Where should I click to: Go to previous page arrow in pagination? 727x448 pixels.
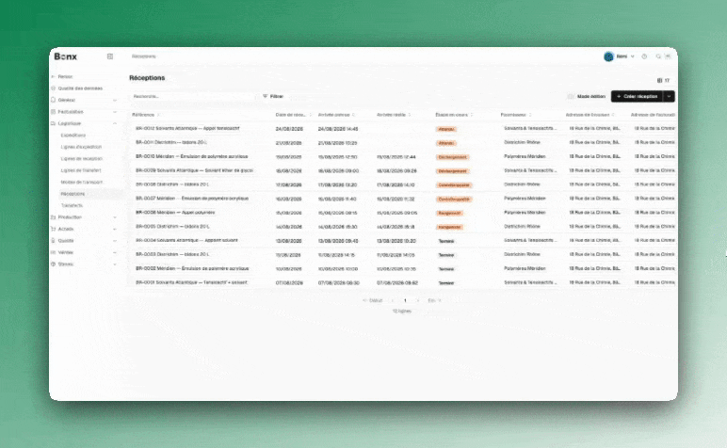pos(394,300)
